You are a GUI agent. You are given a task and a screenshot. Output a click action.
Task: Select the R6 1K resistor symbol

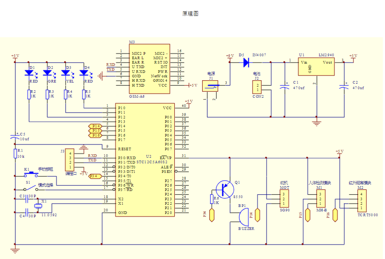click(x=211, y=199)
